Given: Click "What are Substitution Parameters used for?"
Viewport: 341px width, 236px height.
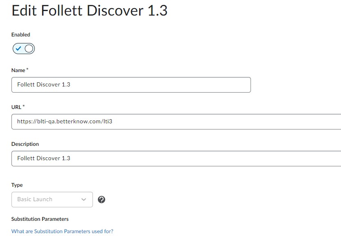Looking at the screenshot, I should pyautogui.click(x=62, y=231).
